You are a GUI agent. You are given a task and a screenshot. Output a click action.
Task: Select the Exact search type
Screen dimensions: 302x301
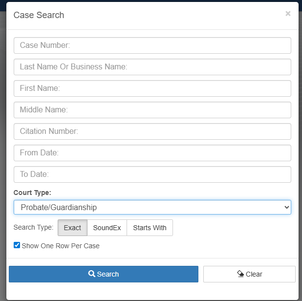72,228
